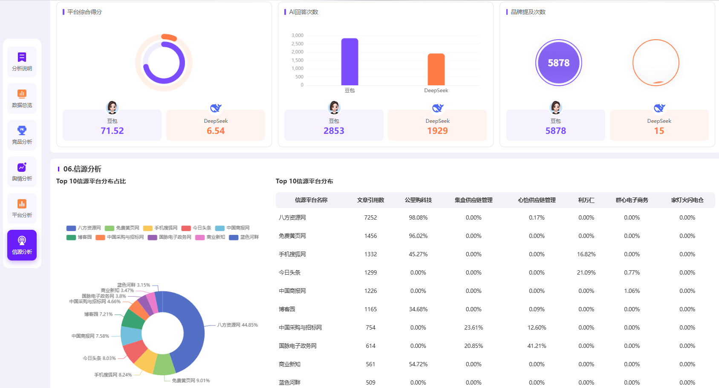The height and width of the screenshot is (388, 719).
Task: Click the 98.08% table cell
Action: click(418, 217)
